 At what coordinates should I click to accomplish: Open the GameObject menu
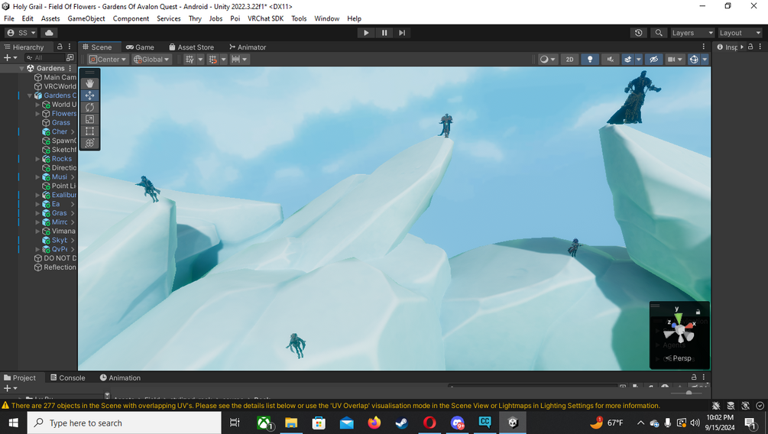coord(86,18)
